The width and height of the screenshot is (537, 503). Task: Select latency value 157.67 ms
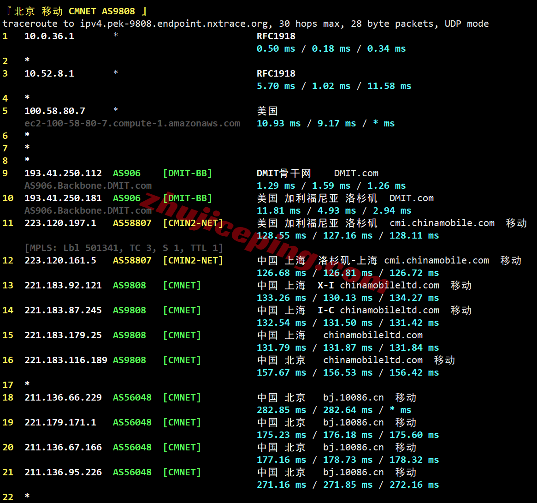click(282, 372)
